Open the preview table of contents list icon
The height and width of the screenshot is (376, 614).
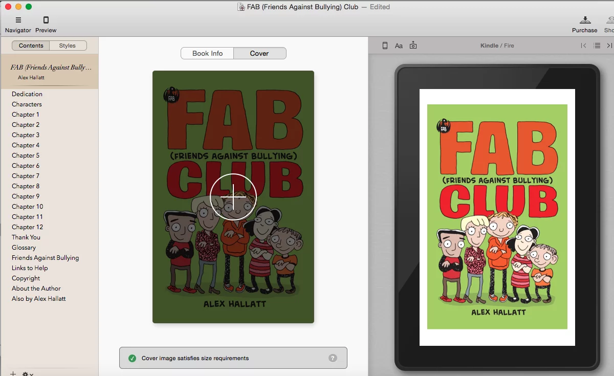597,46
